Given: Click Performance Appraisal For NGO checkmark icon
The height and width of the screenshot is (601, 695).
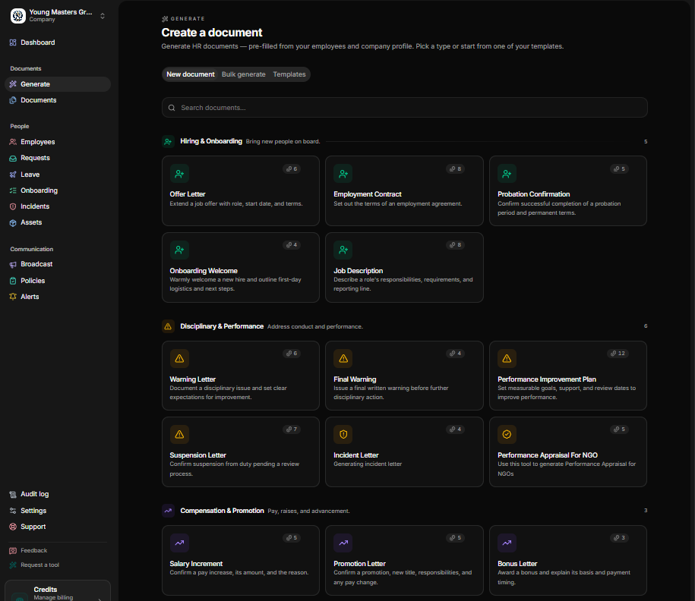Looking at the screenshot, I should [507, 435].
